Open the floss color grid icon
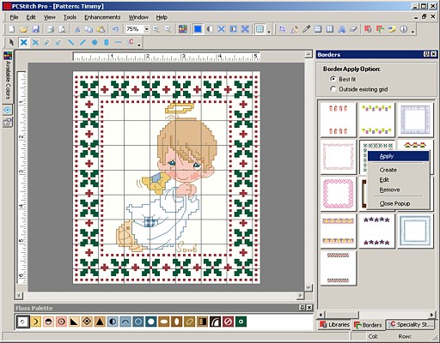The image size is (440, 343). click(x=183, y=29)
